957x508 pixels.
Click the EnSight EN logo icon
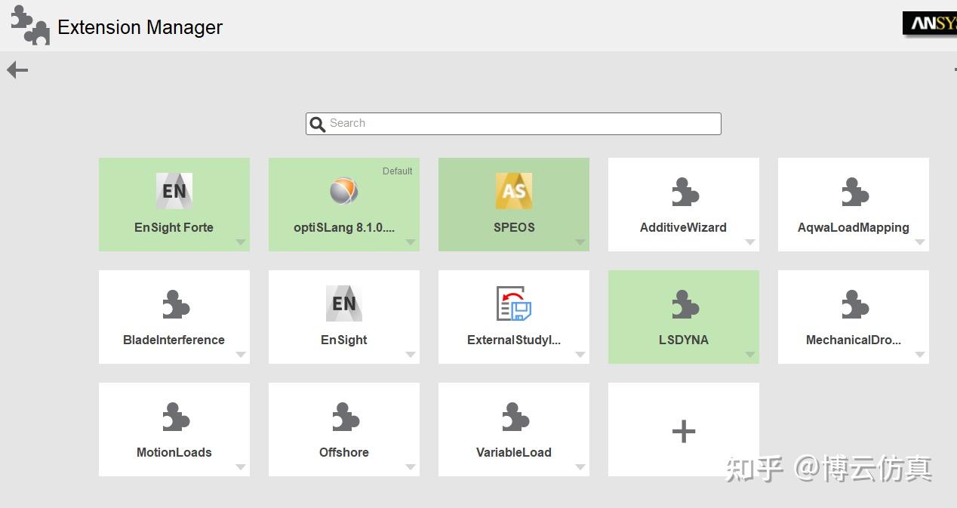coord(344,303)
